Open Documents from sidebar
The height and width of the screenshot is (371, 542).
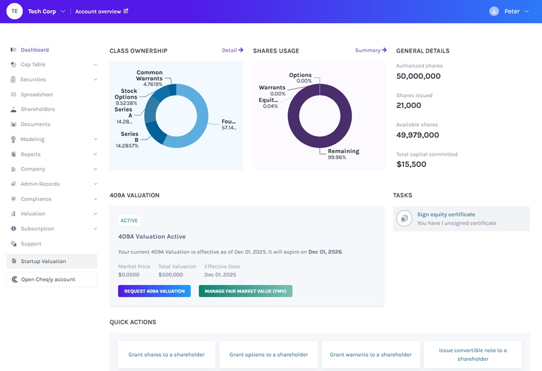(35, 125)
